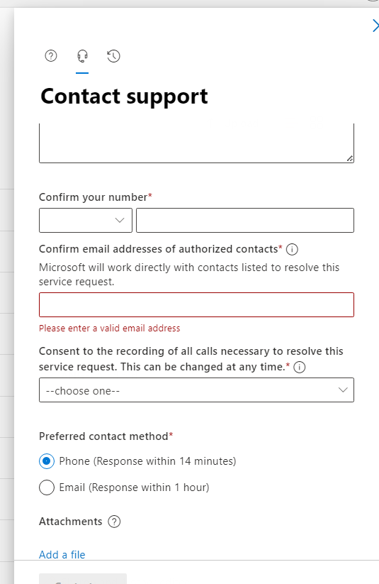
Task: Click the Add a file link
Action: (x=62, y=555)
